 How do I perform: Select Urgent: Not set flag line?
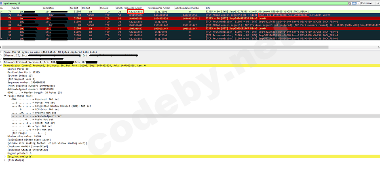pyautogui.click(x=34, y=113)
